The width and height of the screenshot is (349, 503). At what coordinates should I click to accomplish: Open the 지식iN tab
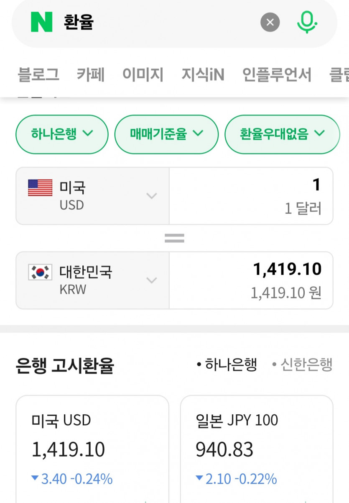click(203, 75)
